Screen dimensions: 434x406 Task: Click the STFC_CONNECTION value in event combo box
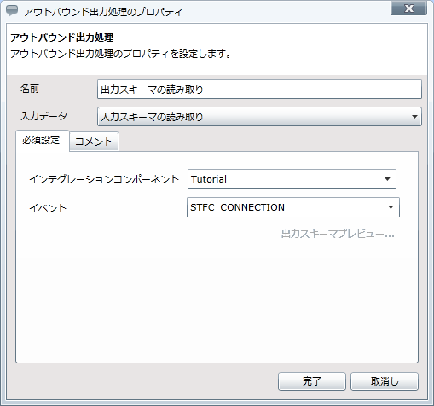point(237,207)
